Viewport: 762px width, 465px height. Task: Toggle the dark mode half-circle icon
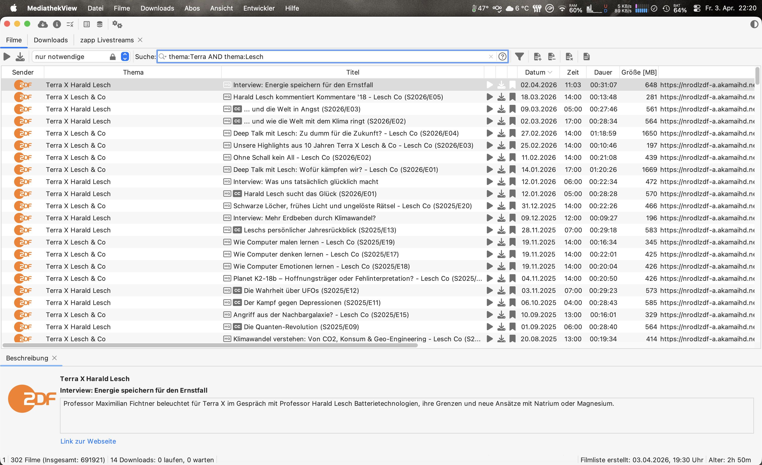(x=754, y=24)
